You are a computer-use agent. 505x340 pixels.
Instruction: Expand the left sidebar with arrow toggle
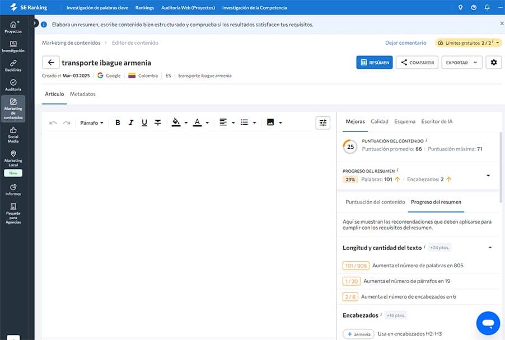(35, 23)
